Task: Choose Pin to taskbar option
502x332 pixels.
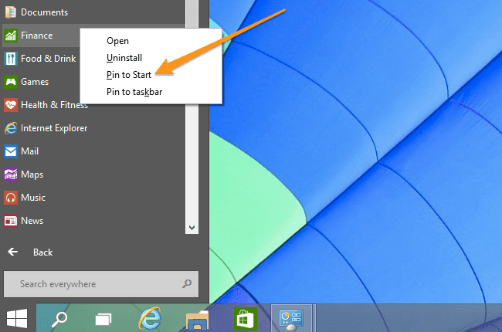Action: coord(134,92)
